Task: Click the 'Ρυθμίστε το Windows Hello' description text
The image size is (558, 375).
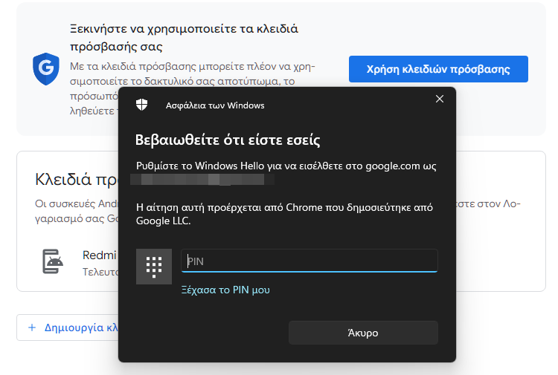Action: (286, 166)
